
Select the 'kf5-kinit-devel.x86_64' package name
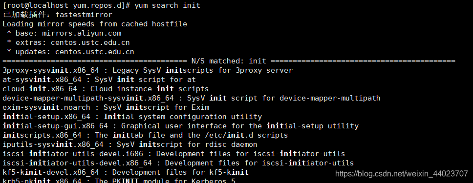pos(51,172)
